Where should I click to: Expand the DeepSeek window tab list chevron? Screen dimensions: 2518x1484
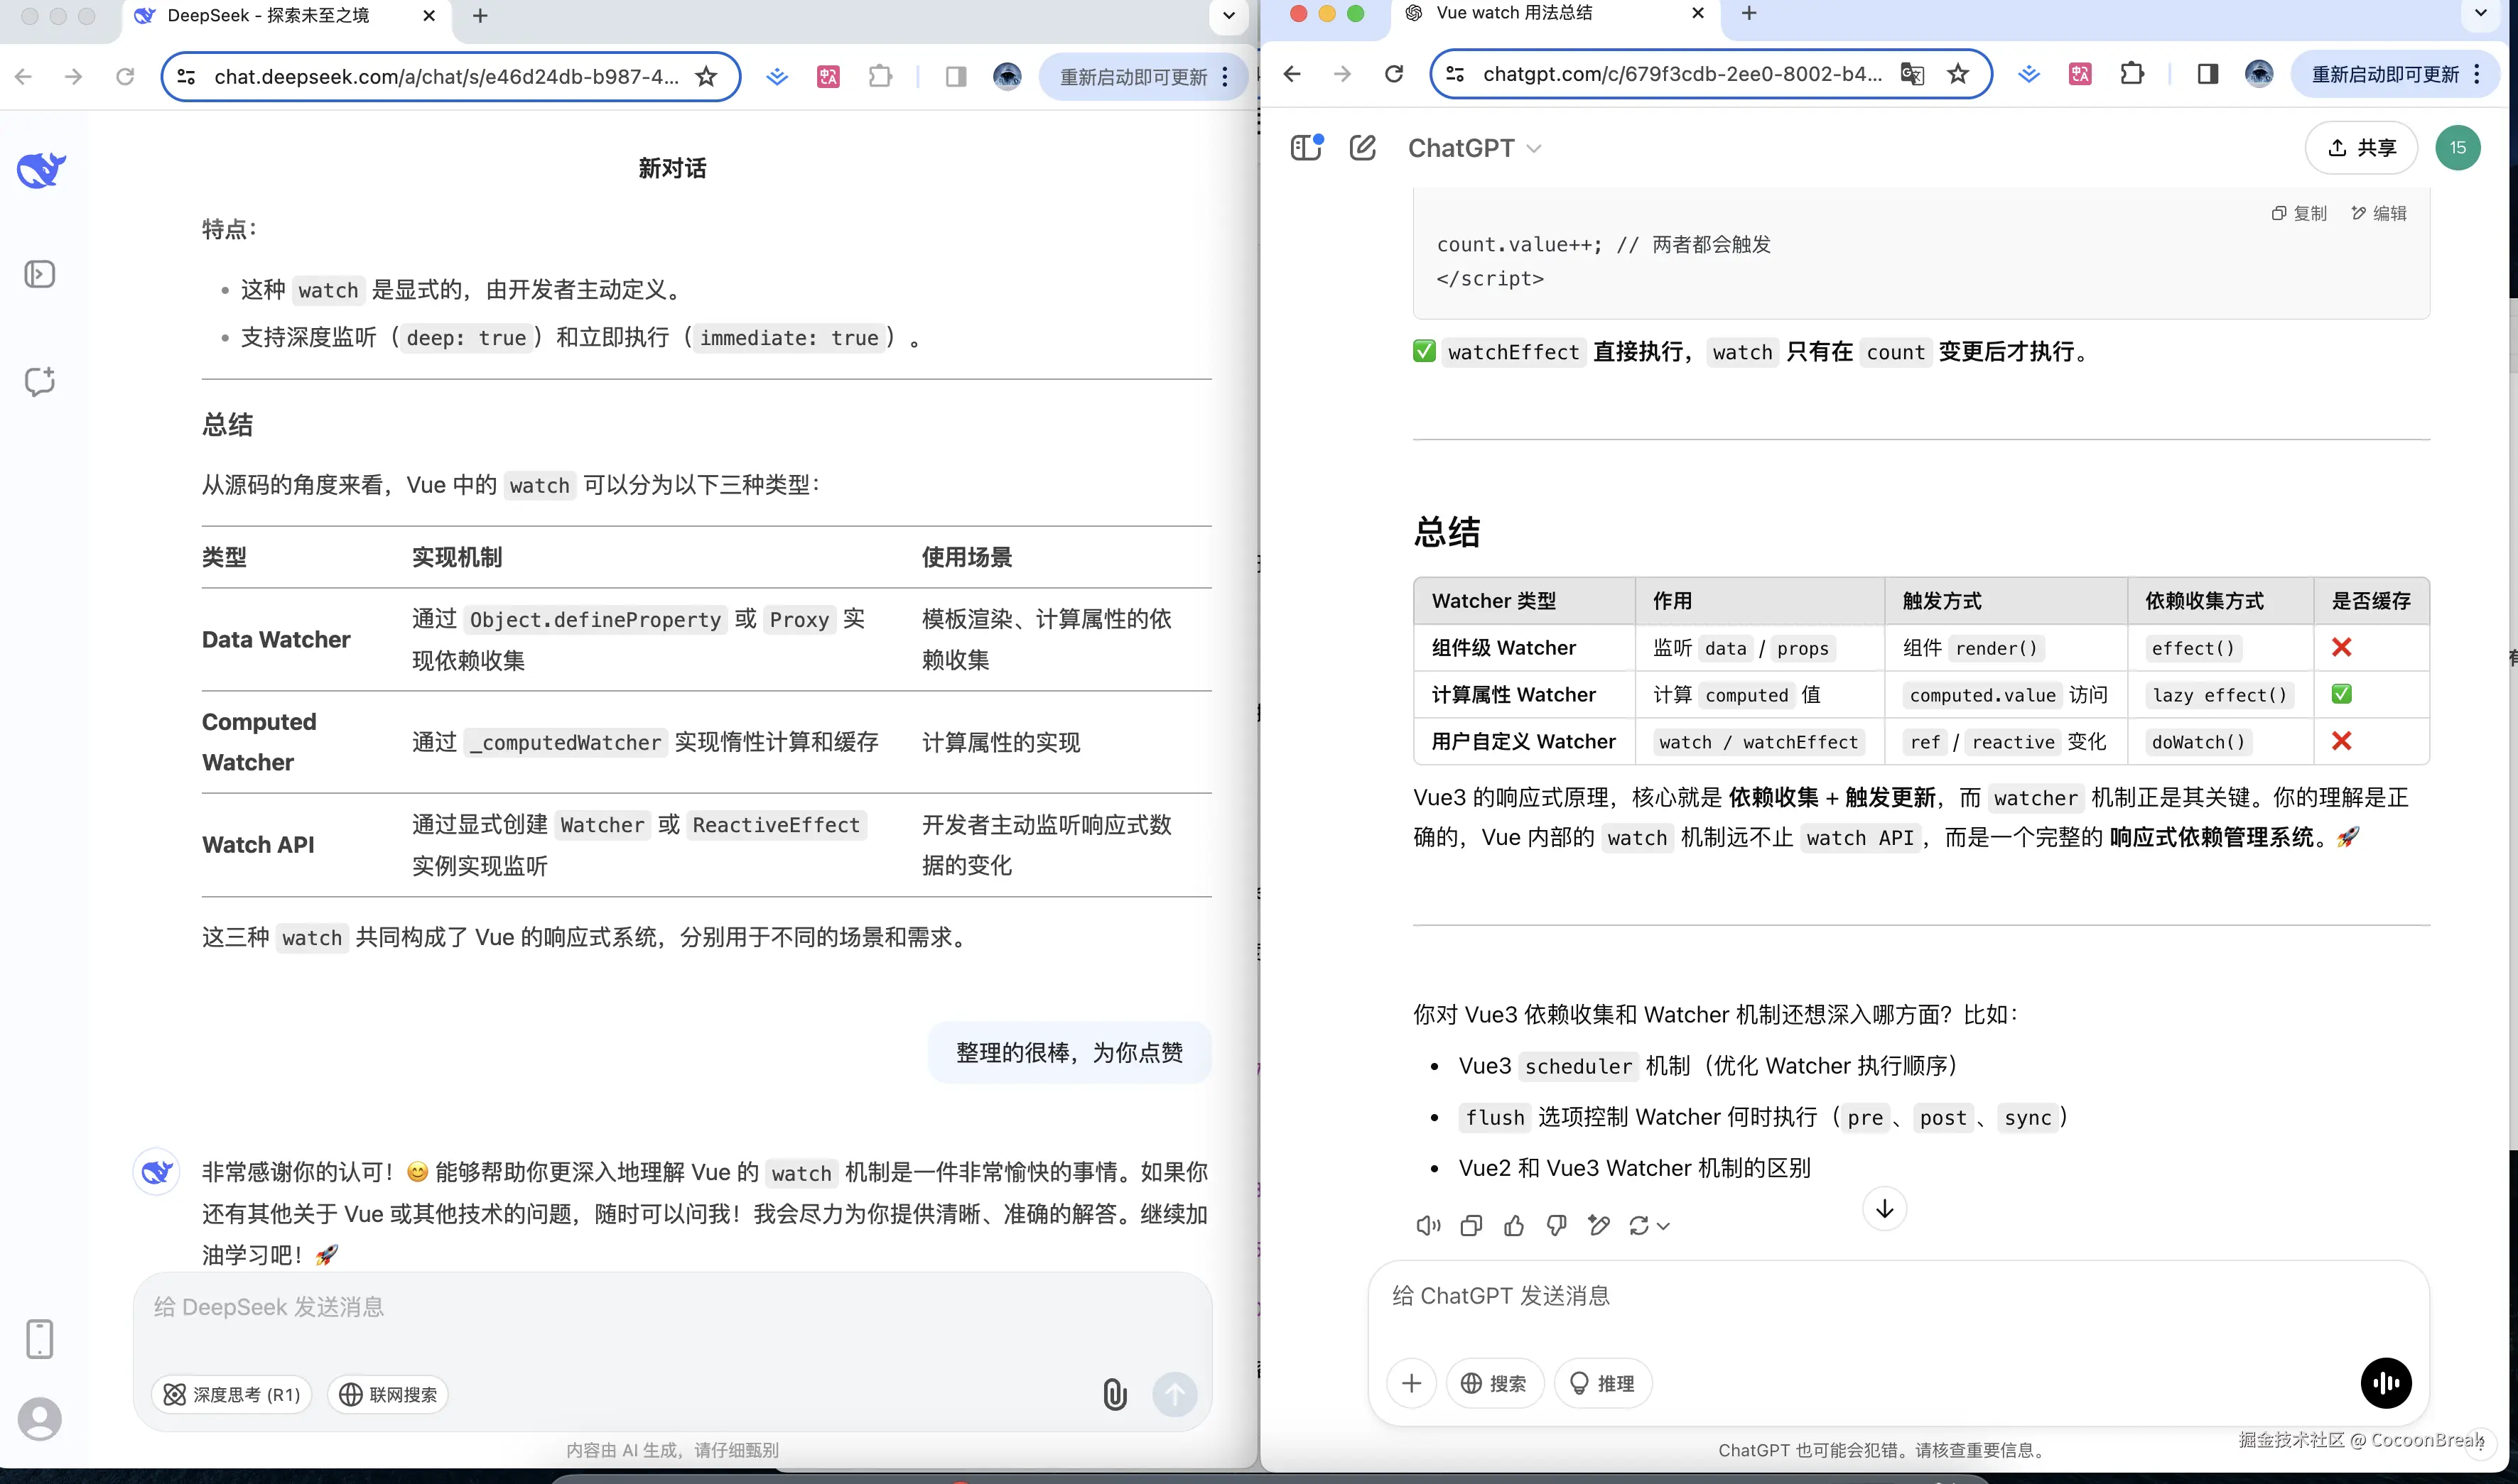[1228, 16]
